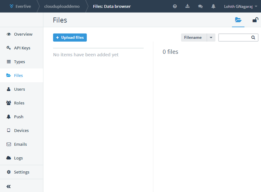
Task: Open the chat feedback icon
Action: pos(200,6)
